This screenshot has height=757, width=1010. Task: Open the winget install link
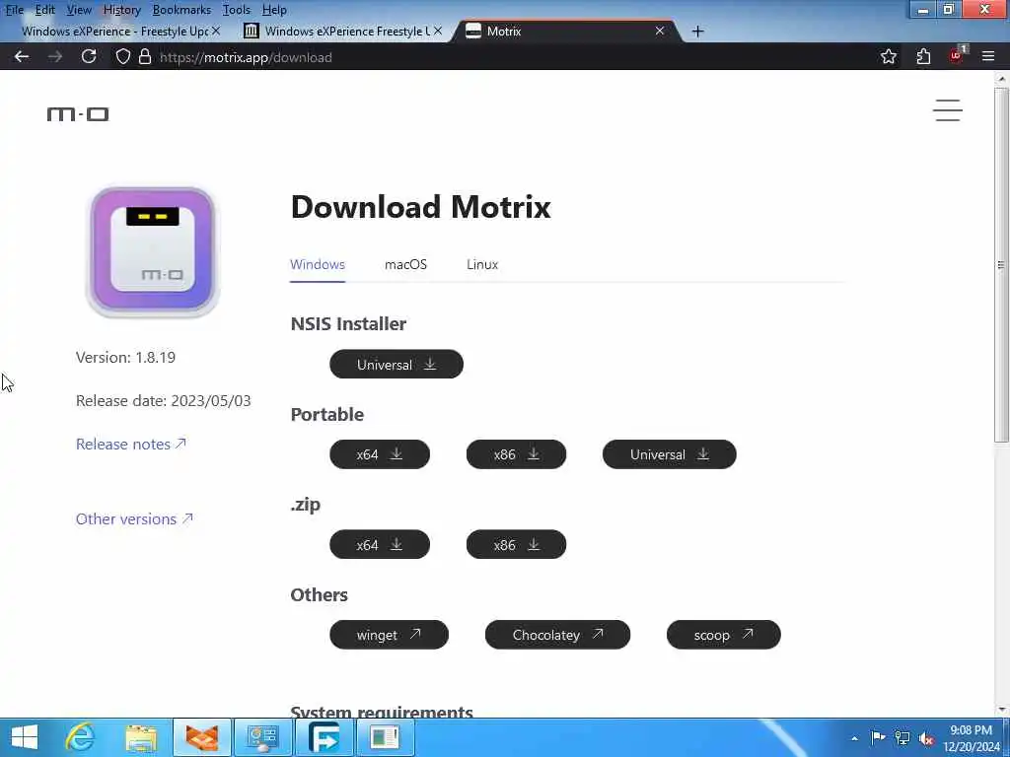389,635
